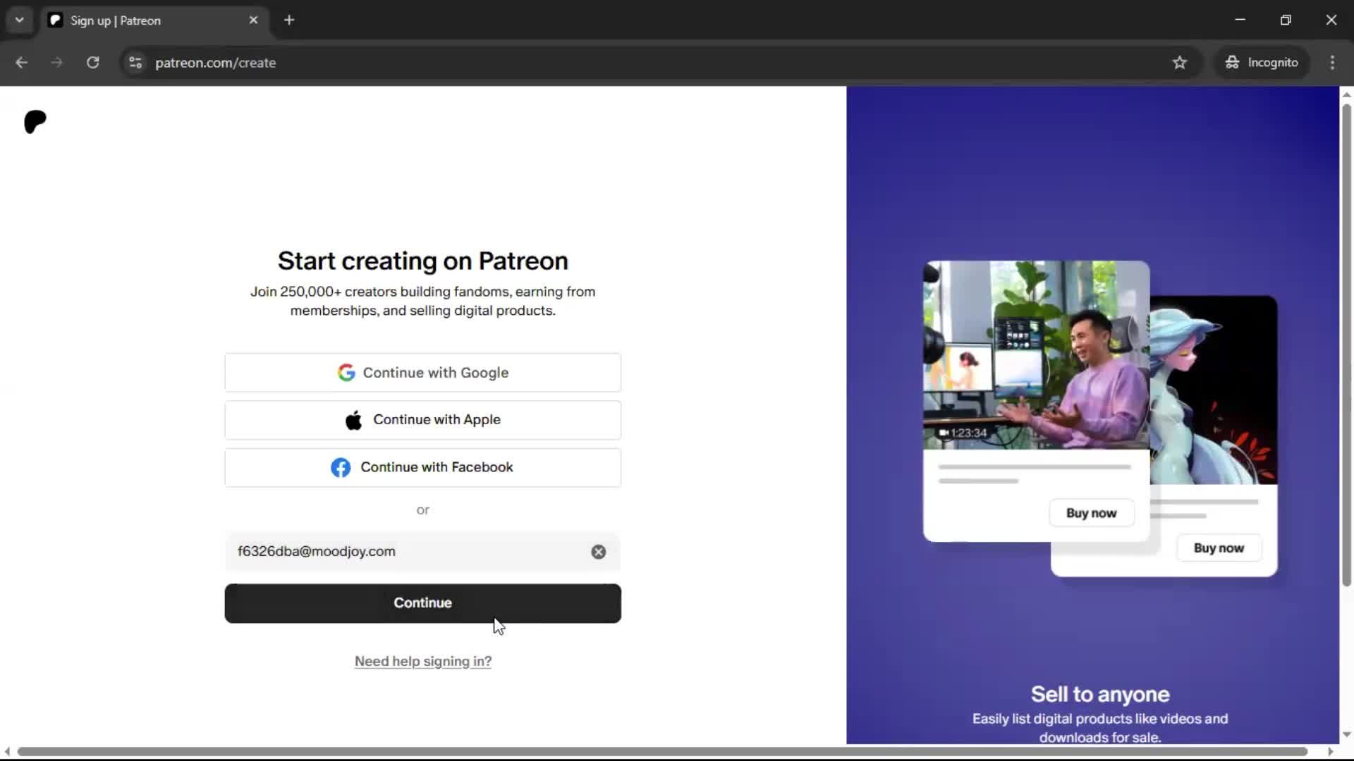Go back to the previous page
The width and height of the screenshot is (1354, 761).
(21, 62)
